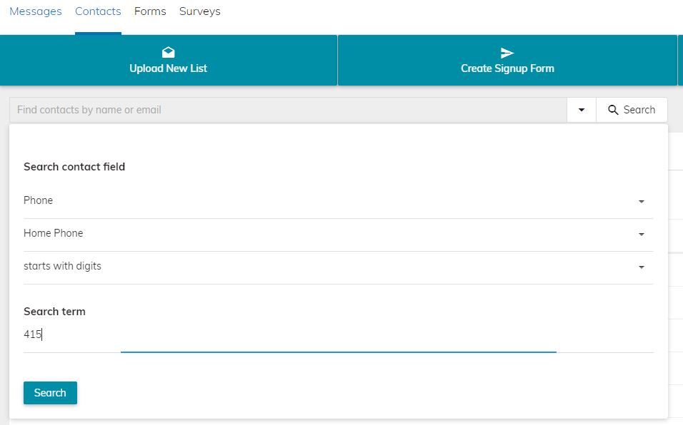683x425 pixels.
Task: Click the Create Signup Form button
Action: pos(507,61)
